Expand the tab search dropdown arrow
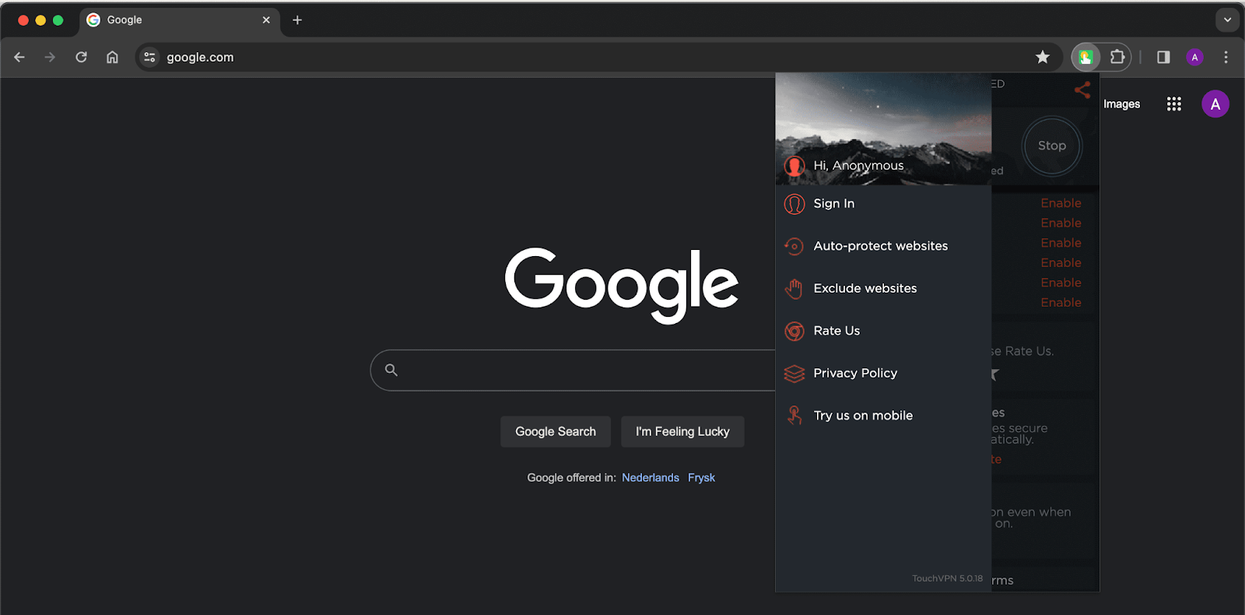 point(1227,20)
